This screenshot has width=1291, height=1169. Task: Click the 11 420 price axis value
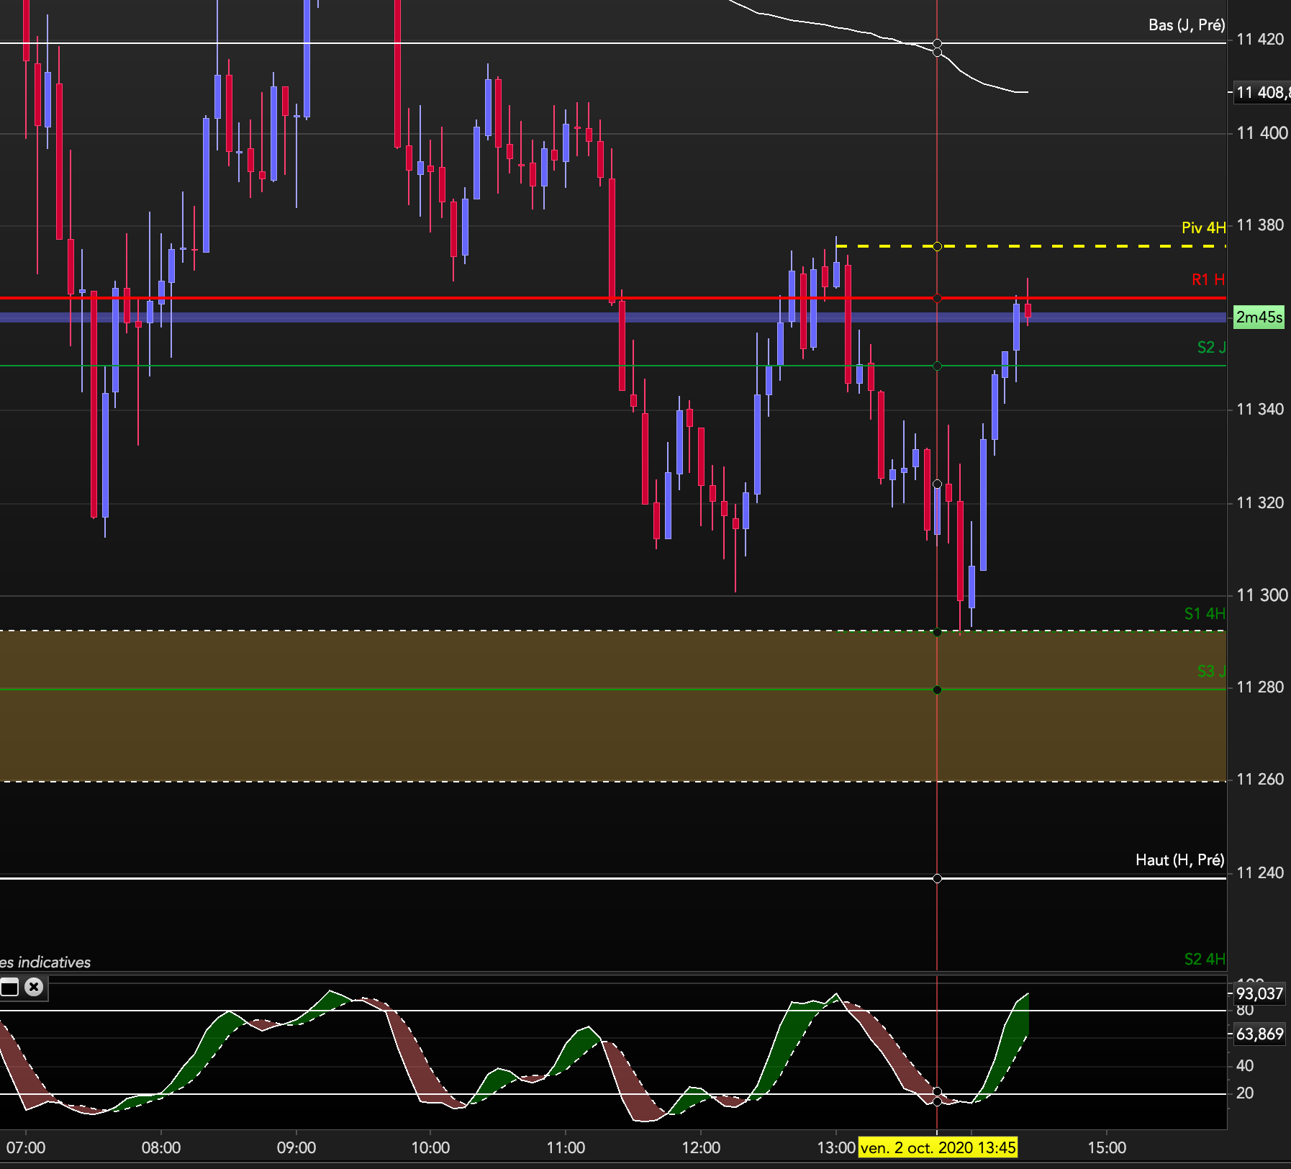click(1260, 40)
